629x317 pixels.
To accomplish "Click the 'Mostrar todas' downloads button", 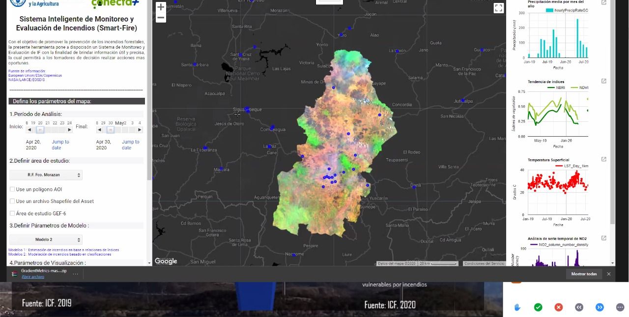I will 584,274.
